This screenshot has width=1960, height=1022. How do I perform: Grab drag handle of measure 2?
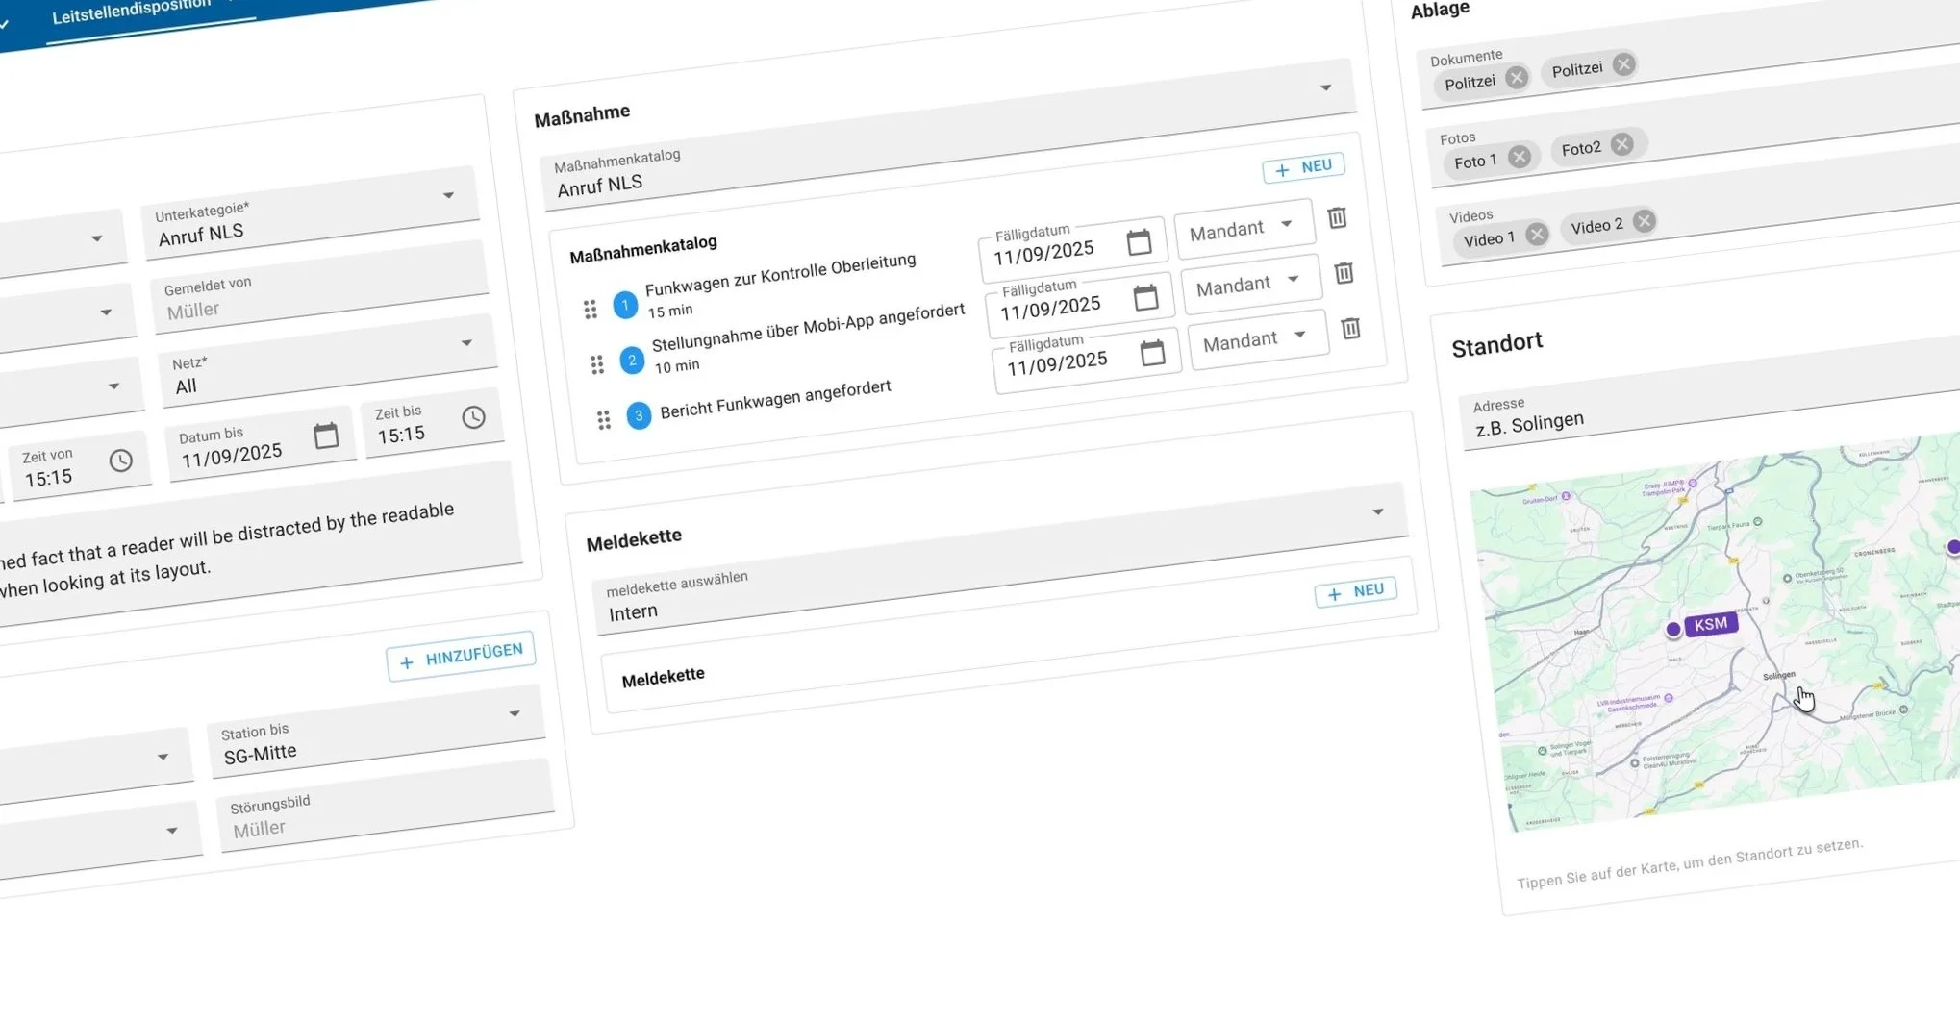point(597,364)
